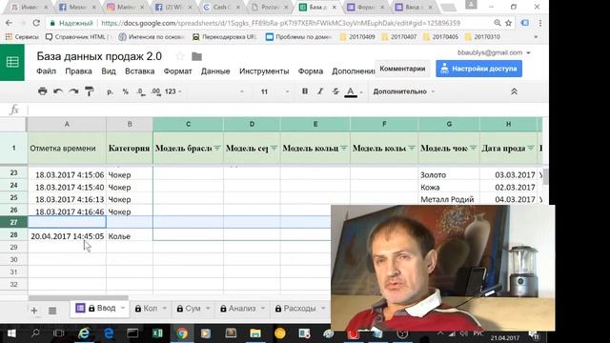Open the Инструменты menu
The width and height of the screenshot is (610, 343).
coord(264,71)
